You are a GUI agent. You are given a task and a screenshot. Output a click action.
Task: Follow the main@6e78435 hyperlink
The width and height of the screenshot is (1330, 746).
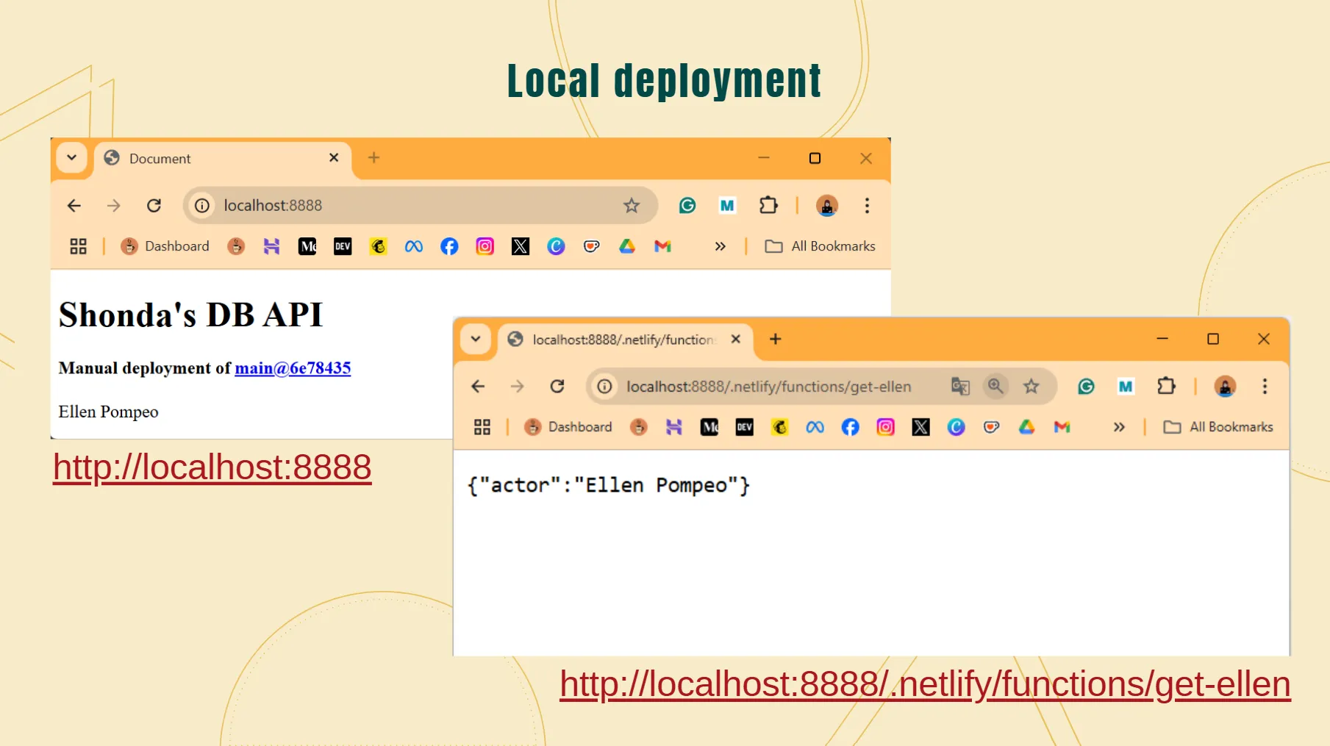point(292,367)
